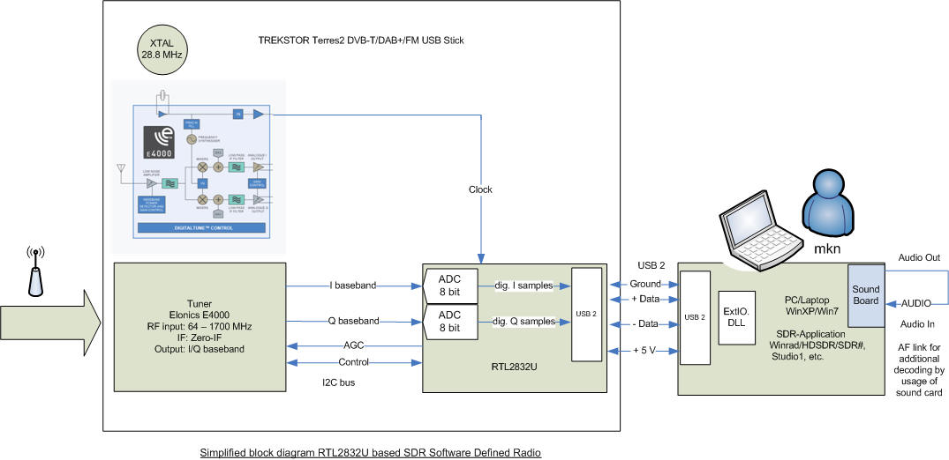Click the lower ADC 8 bit block
949x460 pixels.
tap(451, 321)
